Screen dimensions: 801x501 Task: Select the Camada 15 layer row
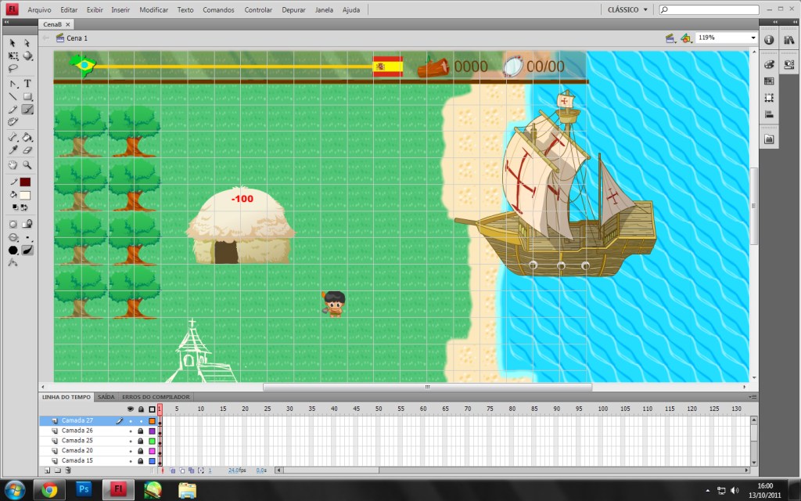(77, 460)
